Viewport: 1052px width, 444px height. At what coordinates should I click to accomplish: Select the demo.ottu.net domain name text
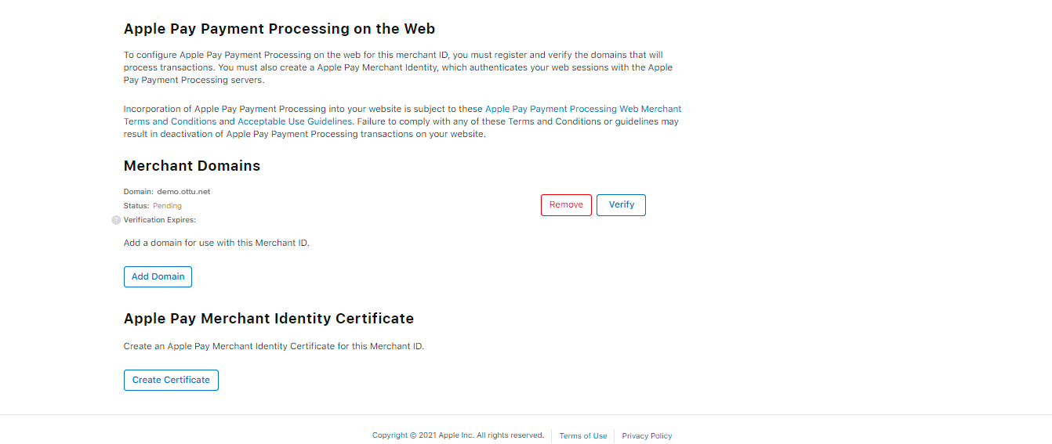[183, 192]
